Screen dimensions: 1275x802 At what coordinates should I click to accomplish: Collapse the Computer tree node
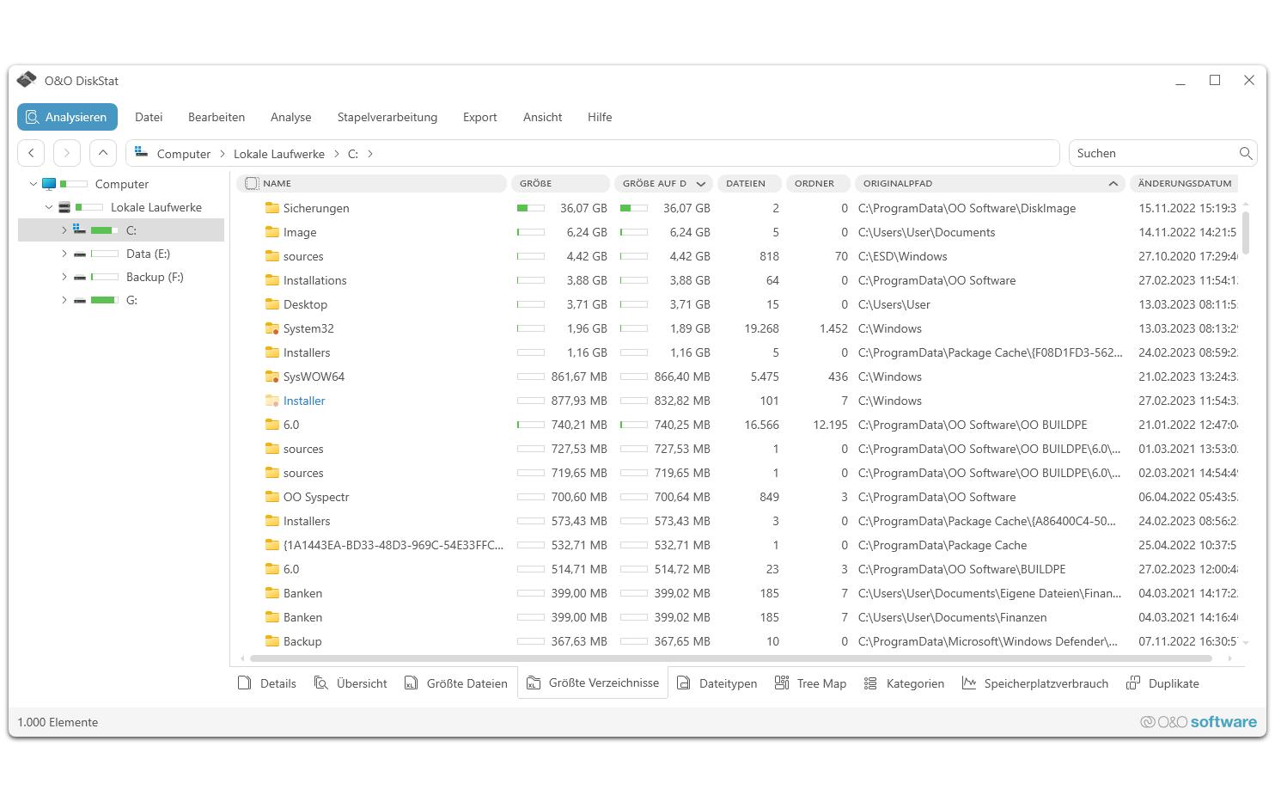34,184
